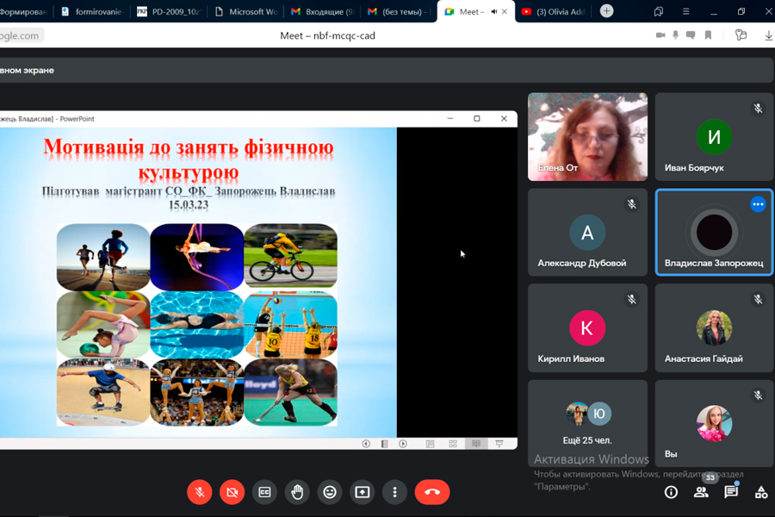Click the present screen button
This screenshot has width=775, height=517.
[x=363, y=492]
